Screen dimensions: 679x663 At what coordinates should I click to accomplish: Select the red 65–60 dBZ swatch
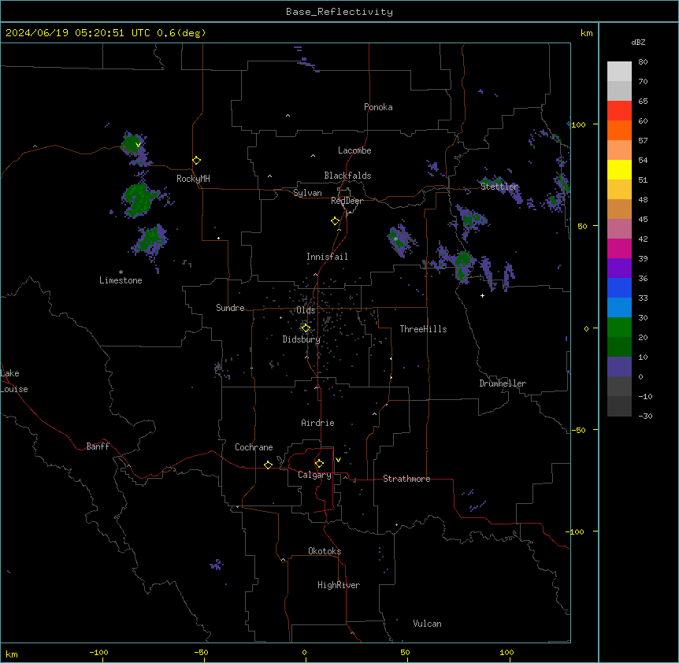pyautogui.click(x=619, y=111)
